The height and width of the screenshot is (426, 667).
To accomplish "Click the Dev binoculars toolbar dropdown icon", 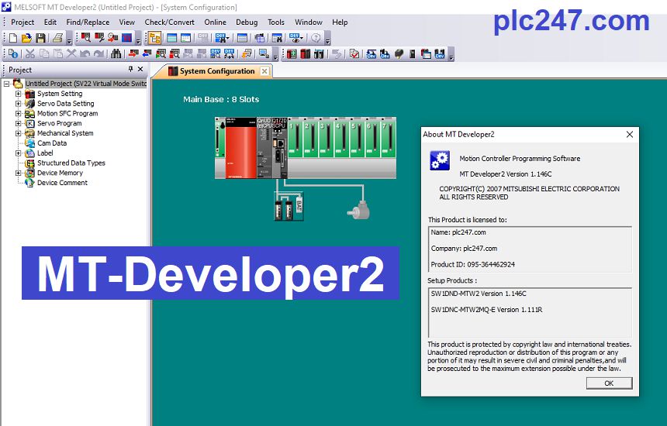I will (222, 38).
